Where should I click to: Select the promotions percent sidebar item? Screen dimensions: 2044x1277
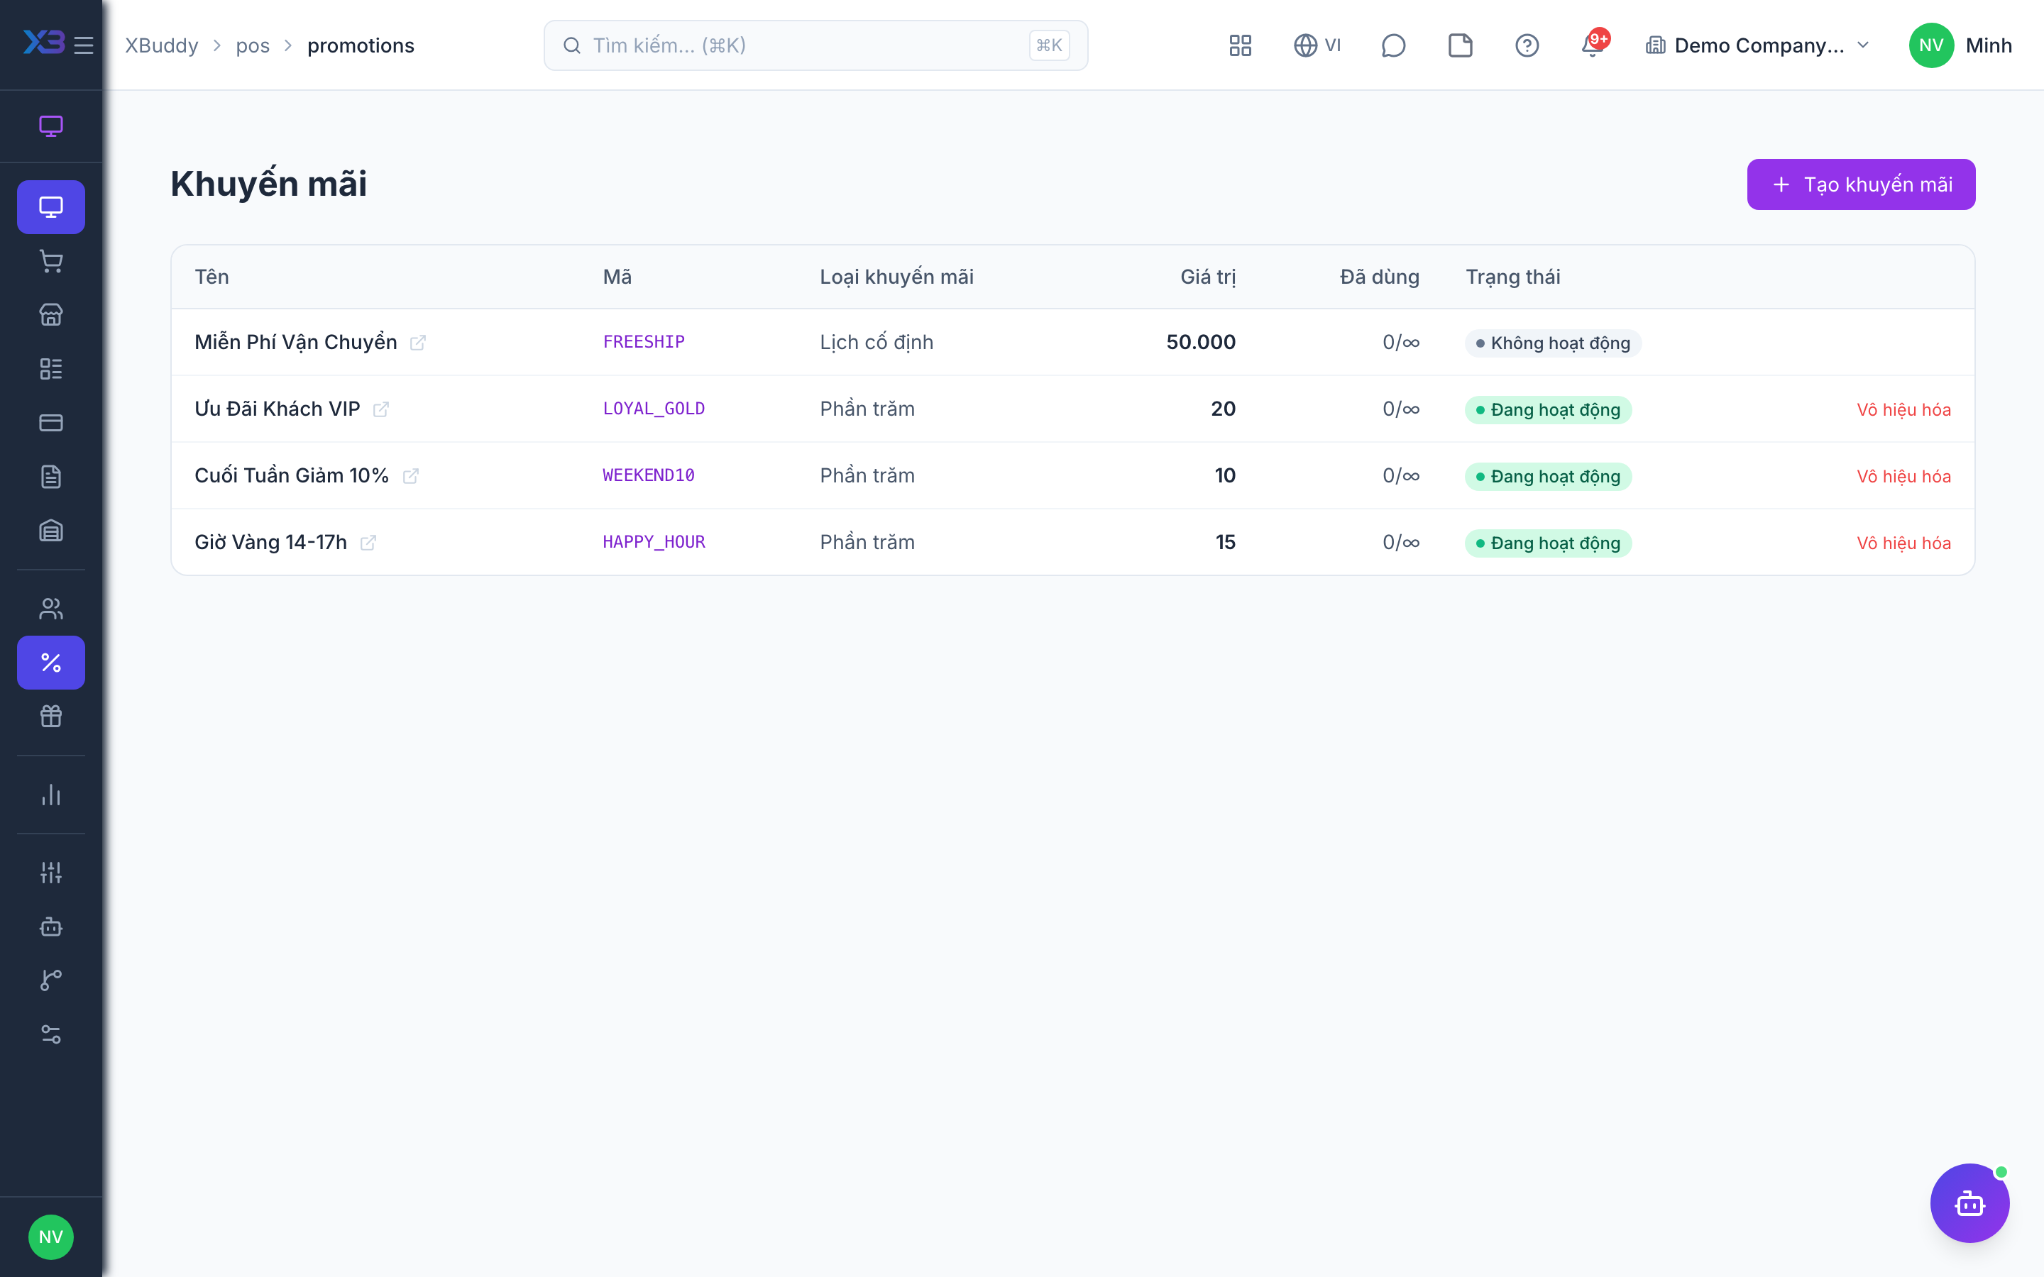click(x=50, y=662)
